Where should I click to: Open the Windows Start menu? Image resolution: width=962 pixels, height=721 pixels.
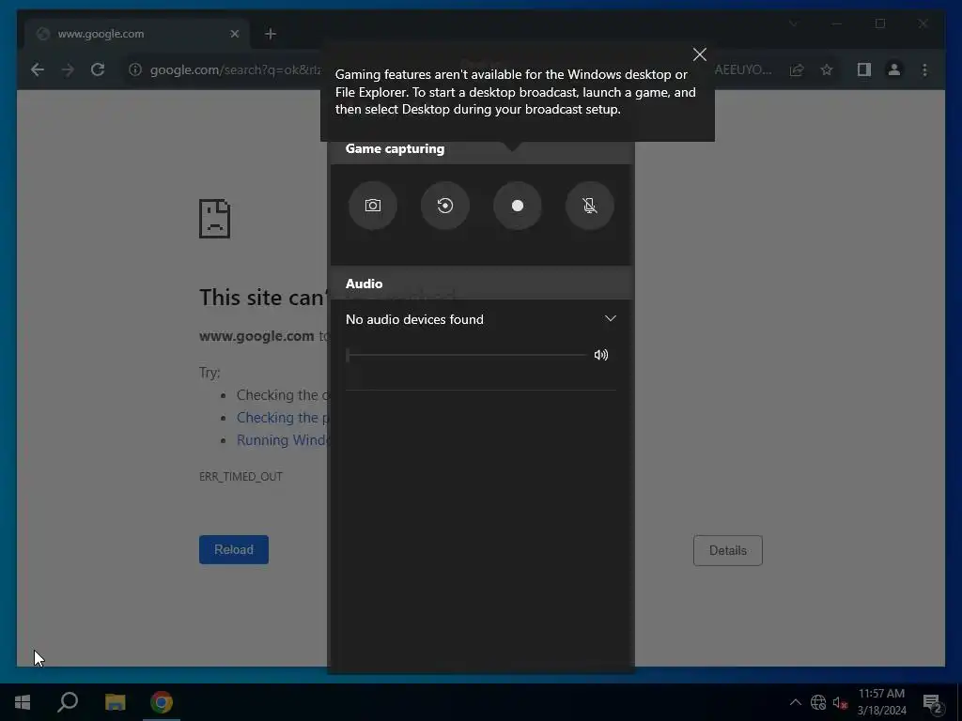(23, 702)
